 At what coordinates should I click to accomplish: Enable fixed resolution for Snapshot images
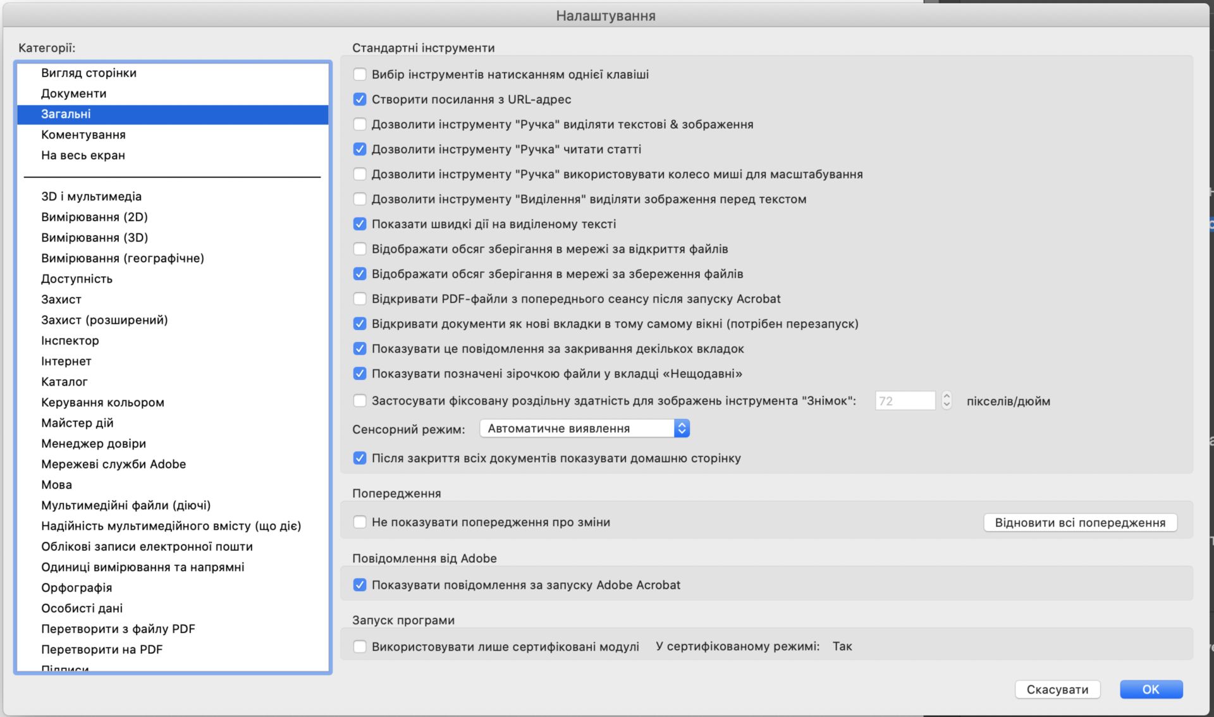(360, 400)
